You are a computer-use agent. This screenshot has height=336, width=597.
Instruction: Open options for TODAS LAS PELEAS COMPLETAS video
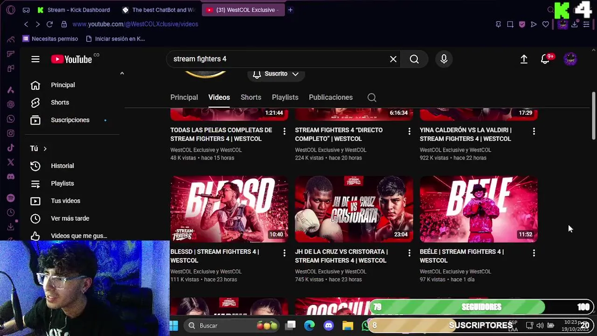(284, 132)
